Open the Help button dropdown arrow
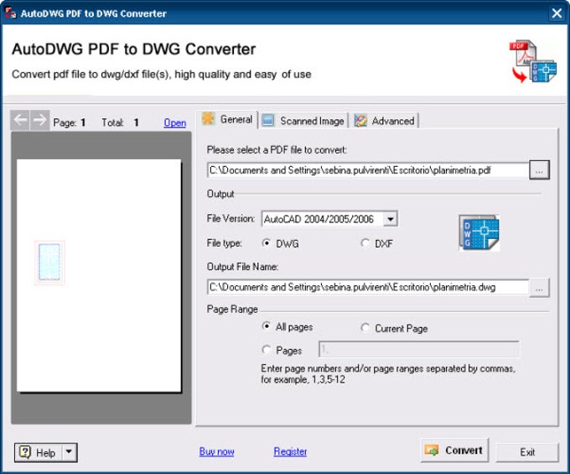This screenshot has width=570, height=474. pos(69,452)
